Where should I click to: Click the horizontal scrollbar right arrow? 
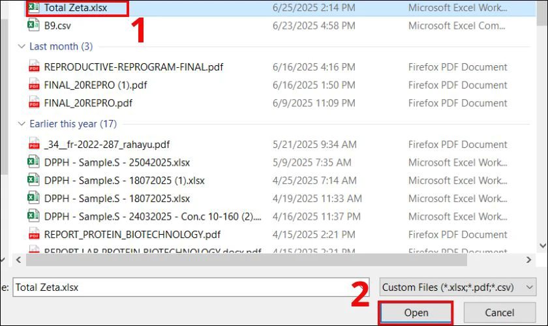point(528,259)
